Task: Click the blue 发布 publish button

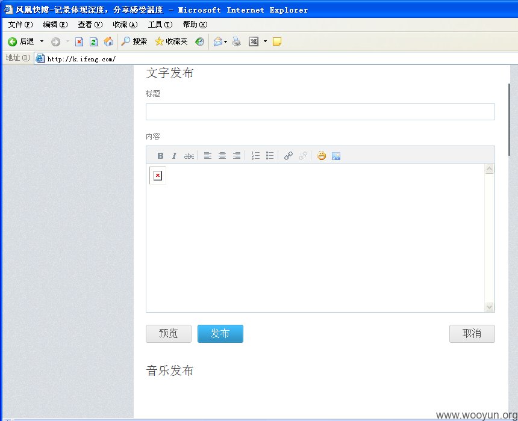Action: coord(220,334)
